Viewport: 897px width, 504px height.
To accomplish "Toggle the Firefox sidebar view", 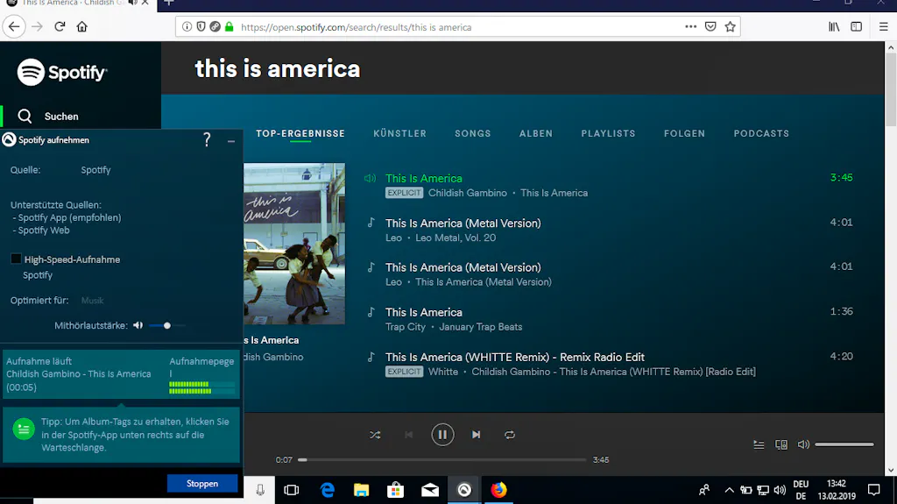I will point(857,27).
